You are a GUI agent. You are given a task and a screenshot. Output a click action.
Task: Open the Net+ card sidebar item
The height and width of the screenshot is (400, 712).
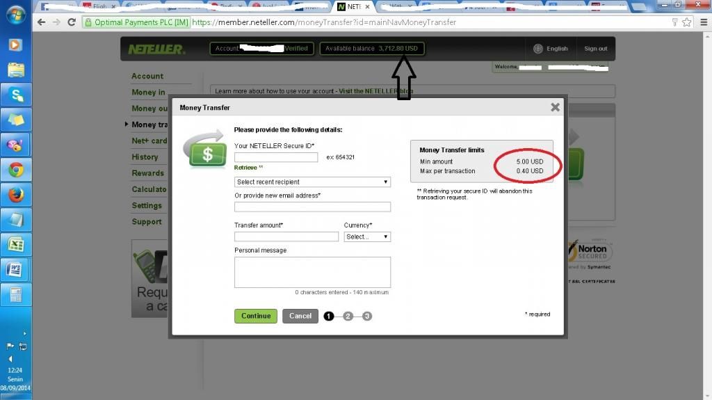coord(149,141)
